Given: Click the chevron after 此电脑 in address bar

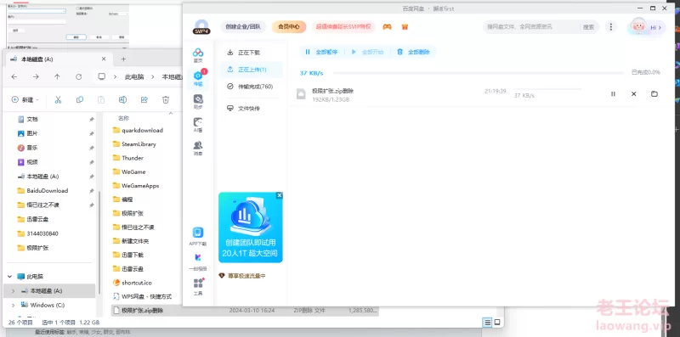Looking at the screenshot, I should point(153,76).
